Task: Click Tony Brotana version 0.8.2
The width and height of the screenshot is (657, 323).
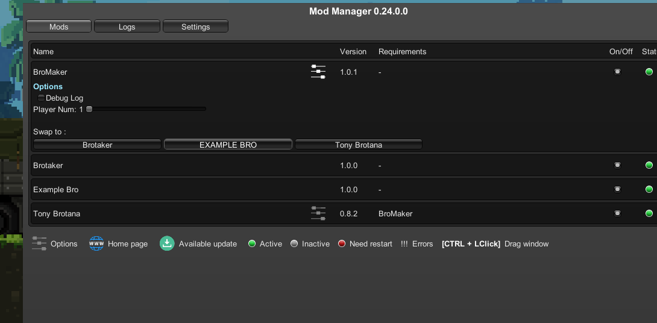Action: 348,214
